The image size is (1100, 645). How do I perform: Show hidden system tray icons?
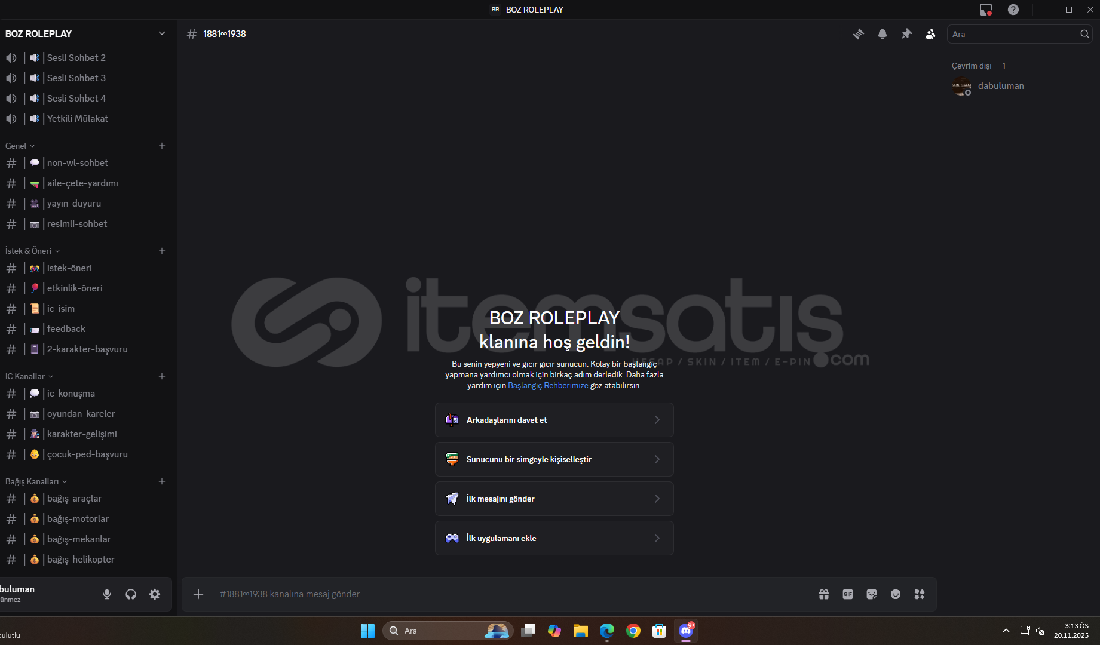(1006, 631)
